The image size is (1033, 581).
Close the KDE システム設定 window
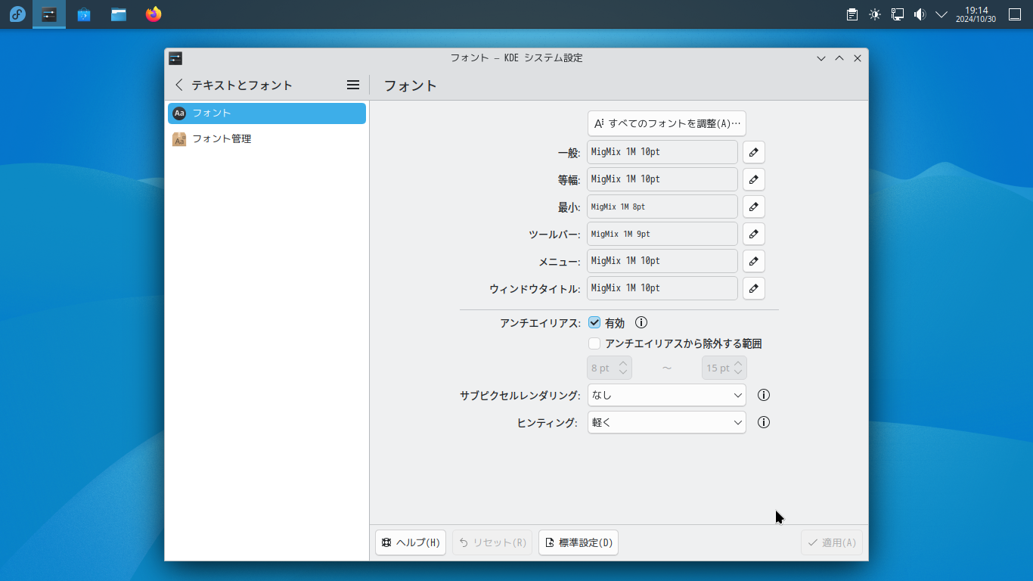[x=858, y=58]
